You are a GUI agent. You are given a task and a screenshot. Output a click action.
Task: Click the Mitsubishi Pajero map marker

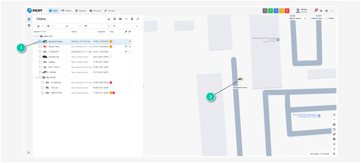[x=240, y=79]
